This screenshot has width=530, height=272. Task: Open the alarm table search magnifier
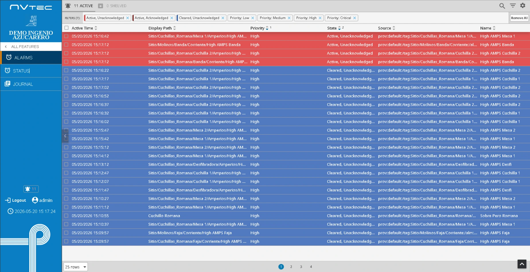(502, 6)
